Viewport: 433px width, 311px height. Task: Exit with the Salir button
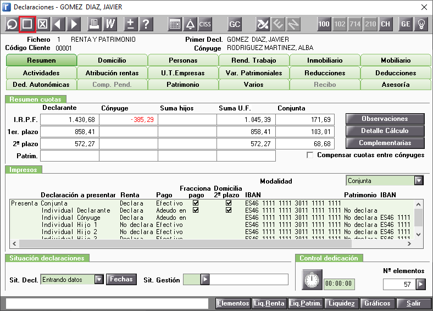click(413, 303)
